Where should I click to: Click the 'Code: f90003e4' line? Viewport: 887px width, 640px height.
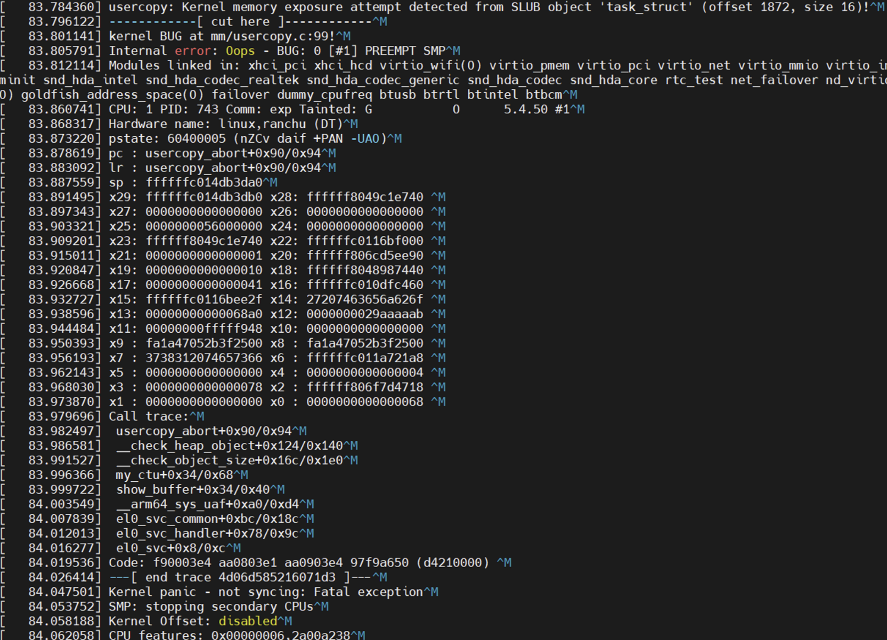click(299, 563)
